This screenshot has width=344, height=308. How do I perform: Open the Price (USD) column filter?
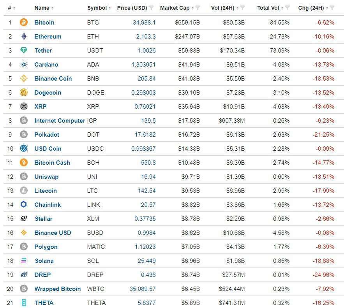pos(152,8)
